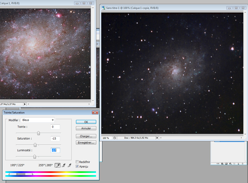This screenshot has height=183, width=248.
Task: Select the add-to-sample eyedropper (plus)
Action: [64, 165]
